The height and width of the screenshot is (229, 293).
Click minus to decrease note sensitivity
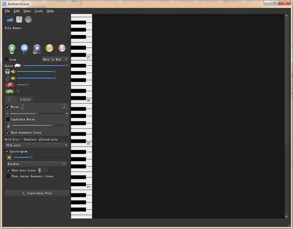(x=7, y=114)
